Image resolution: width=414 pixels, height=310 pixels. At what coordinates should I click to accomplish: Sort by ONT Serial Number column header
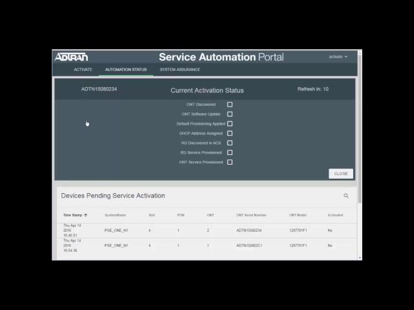tap(252, 215)
